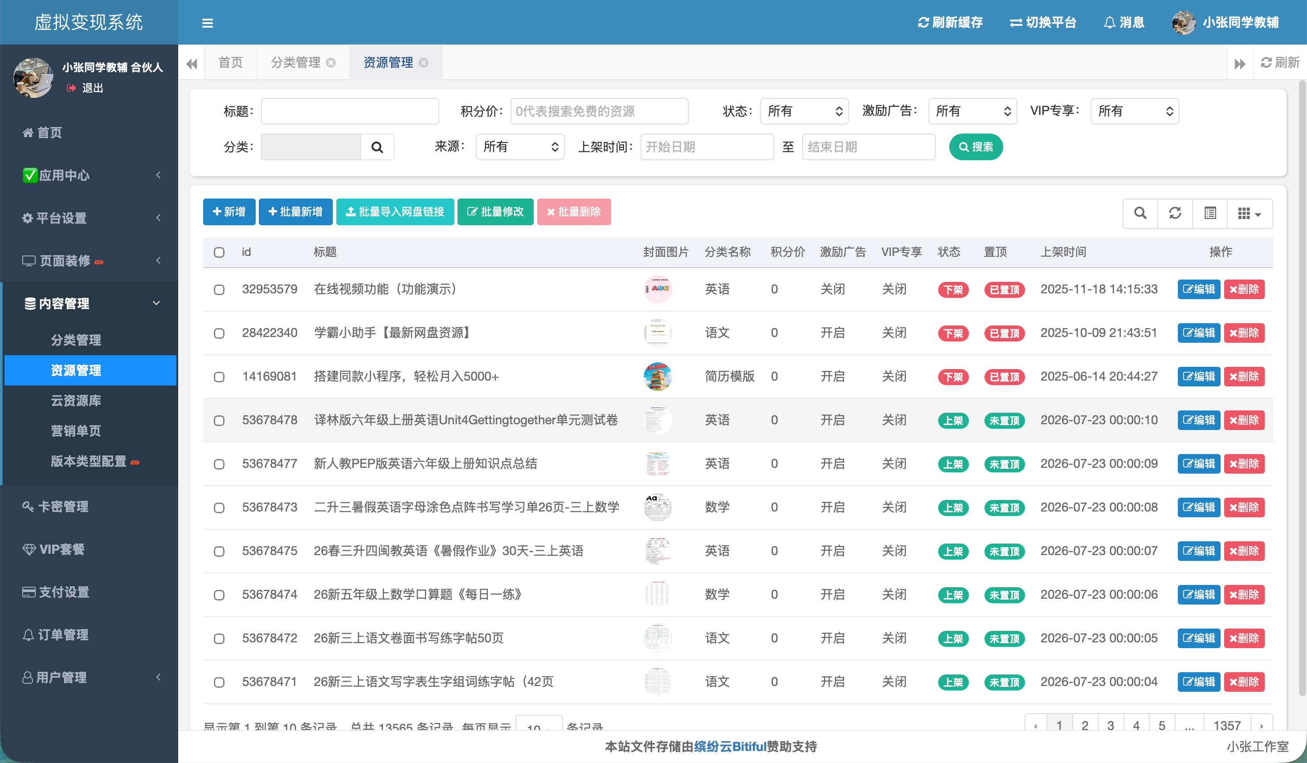Close the 资源管理 tab
Screen dimensions: 1307x763
[424, 63]
